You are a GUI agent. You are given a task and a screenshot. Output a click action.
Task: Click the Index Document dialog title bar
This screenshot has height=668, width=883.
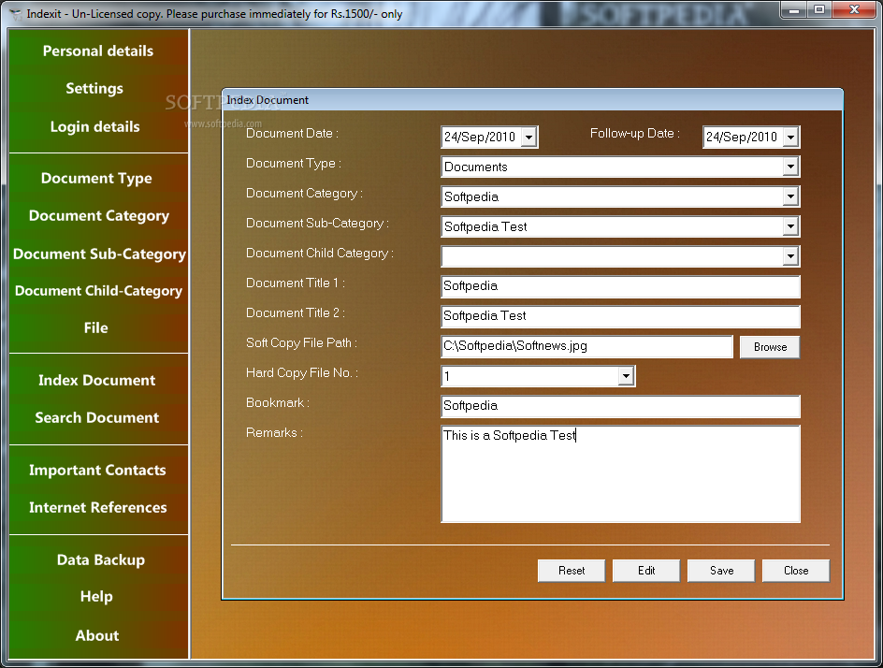tap(532, 100)
